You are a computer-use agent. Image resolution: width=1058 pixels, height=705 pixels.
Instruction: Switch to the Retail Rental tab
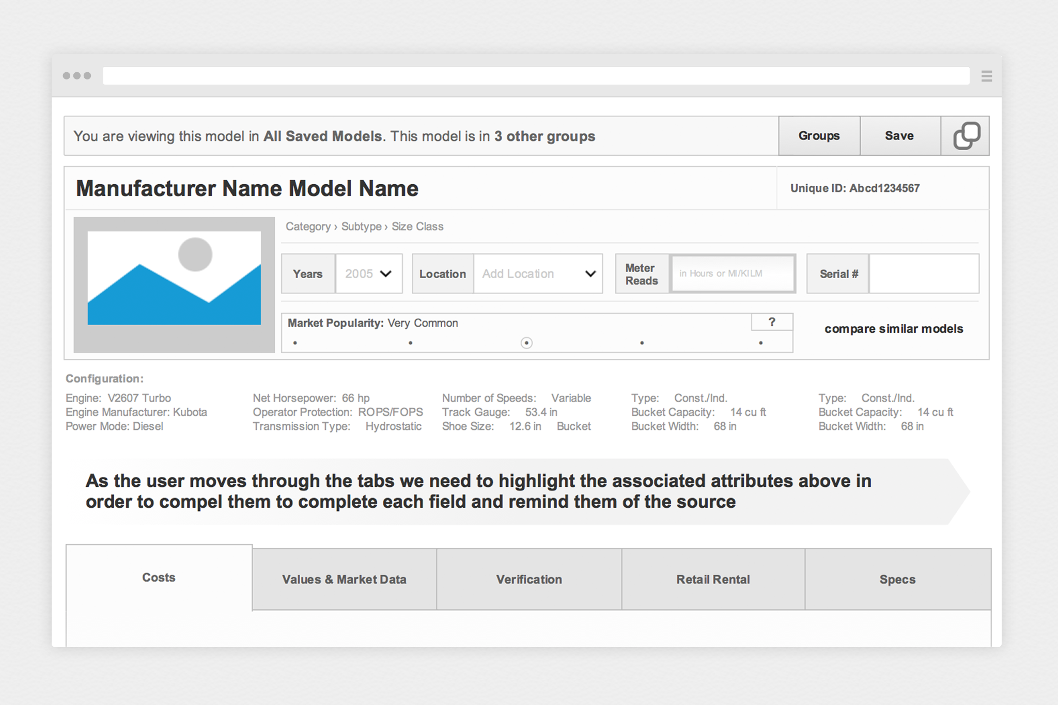713,579
